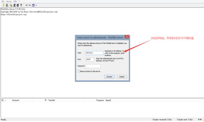Click the user list sorting icon
The image size is (204, 122).
pos(34,5)
